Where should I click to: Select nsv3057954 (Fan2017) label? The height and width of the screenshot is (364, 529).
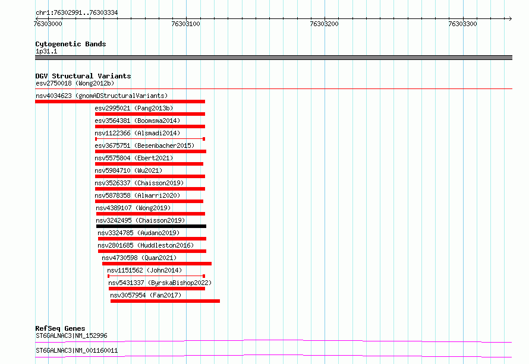click(x=146, y=295)
